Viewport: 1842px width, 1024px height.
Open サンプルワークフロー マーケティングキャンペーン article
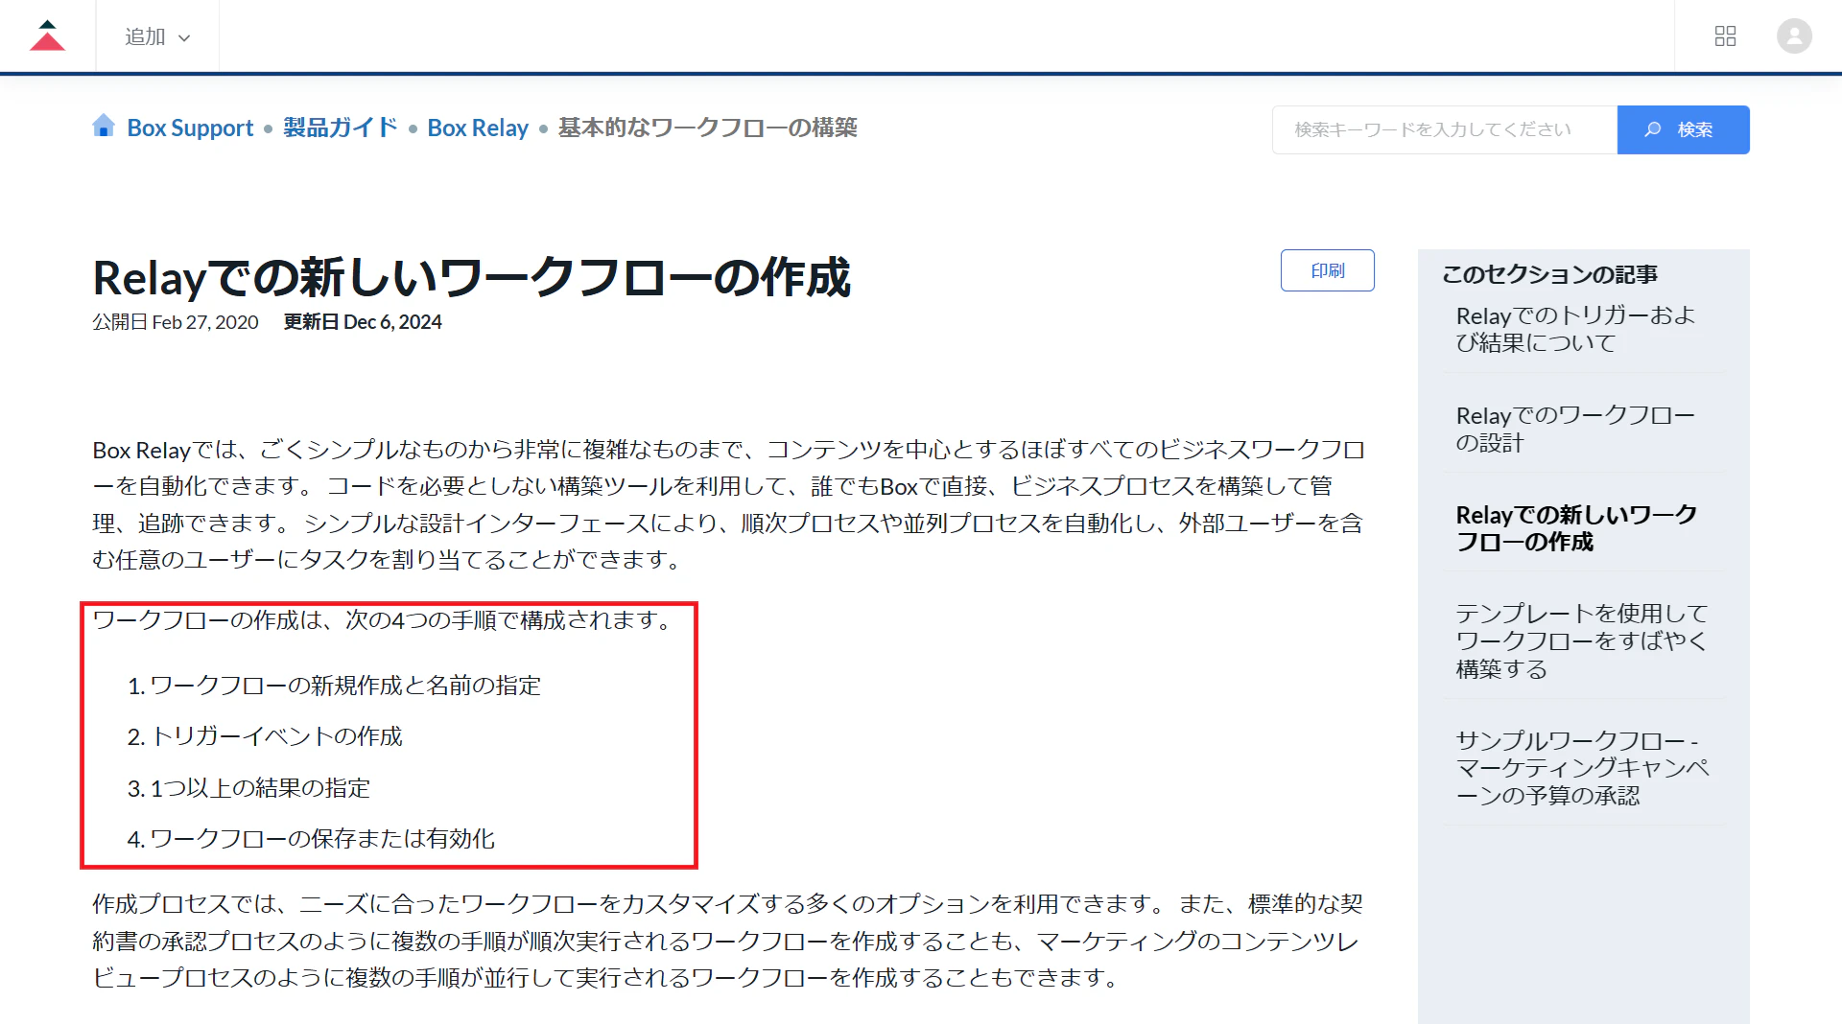click(1582, 767)
